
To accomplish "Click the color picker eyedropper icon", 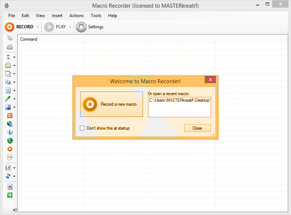I will 8,99.
